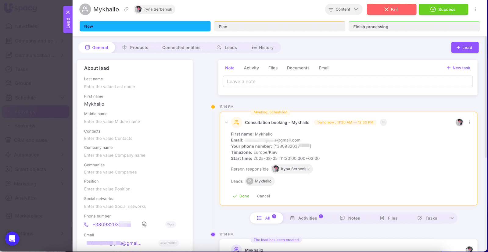
Task: Close the Lead side panel
Action: (68, 12)
